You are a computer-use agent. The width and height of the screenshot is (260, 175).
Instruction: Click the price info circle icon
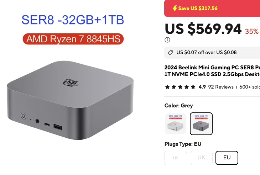pyautogui.click(x=167, y=40)
